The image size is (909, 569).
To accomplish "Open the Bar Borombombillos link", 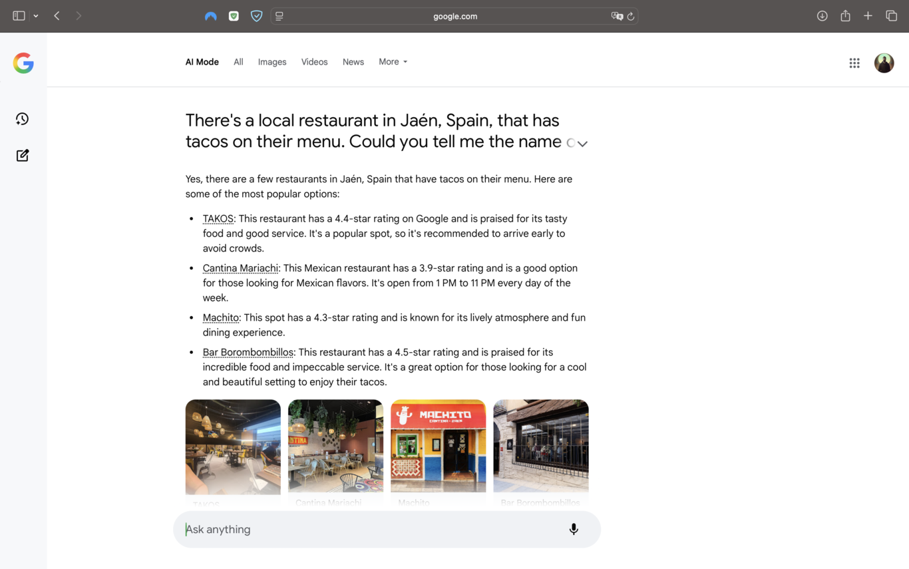I will click(x=248, y=352).
